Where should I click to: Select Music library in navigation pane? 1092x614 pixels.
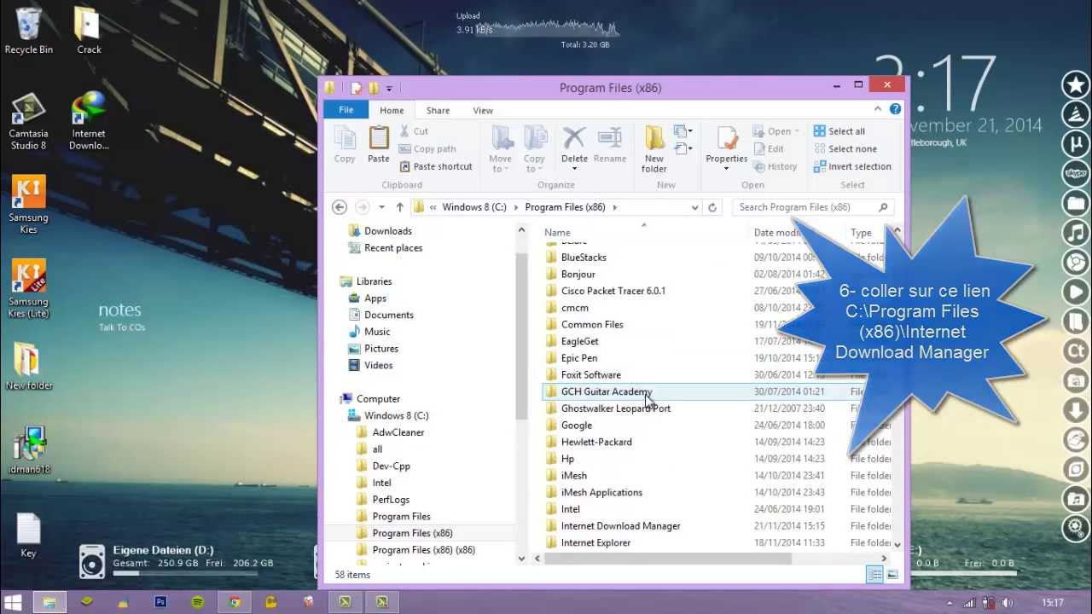pyautogui.click(x=377, y=332)
